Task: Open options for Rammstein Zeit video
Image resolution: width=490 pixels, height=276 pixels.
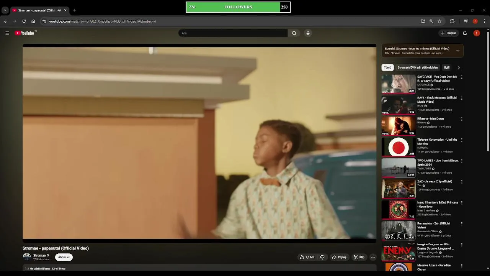Action: [x=462, y=224]
